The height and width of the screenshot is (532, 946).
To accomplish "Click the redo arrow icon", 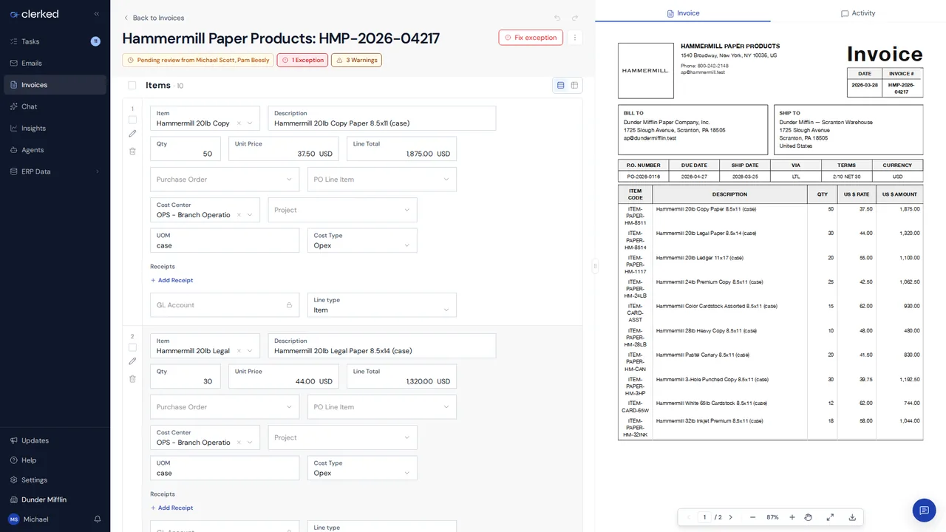I will (575, 18).
